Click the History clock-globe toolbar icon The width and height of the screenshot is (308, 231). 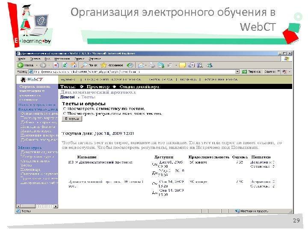(x=130, y=65)
